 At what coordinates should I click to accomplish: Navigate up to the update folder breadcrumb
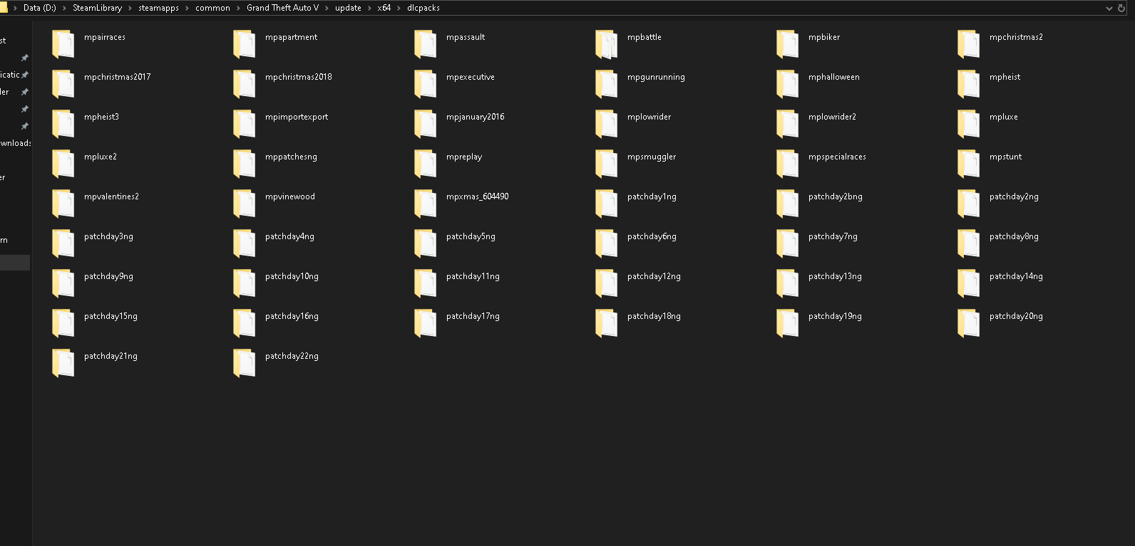pyautogui.click(x=348, y=8)
